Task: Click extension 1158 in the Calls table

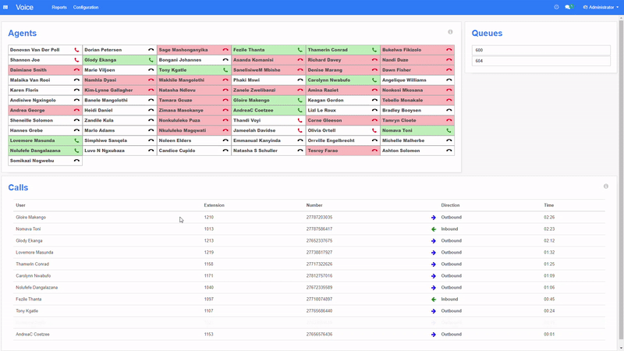Action: click(208, 264)
